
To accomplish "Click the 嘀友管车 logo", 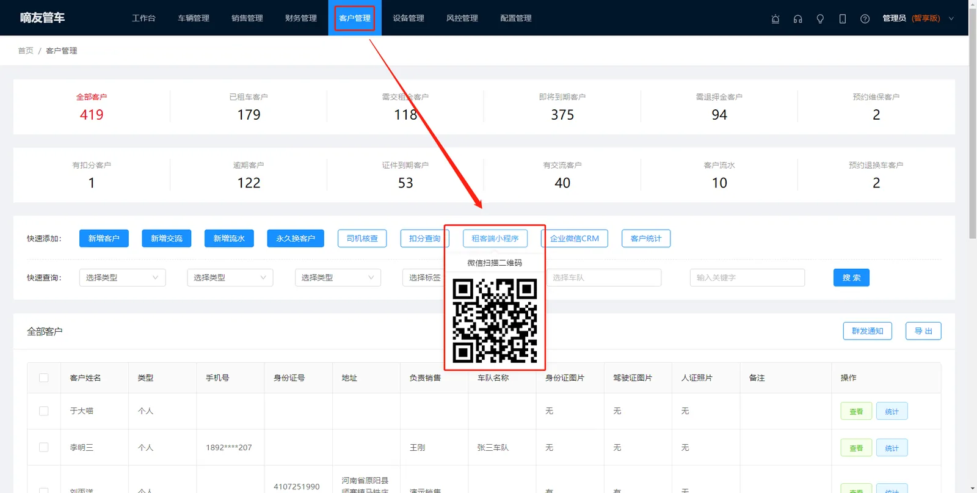I will click(42, 18).
